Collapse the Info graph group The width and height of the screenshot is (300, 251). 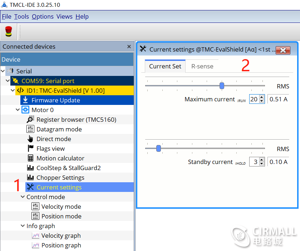pyautogui.click(x=23, y=226)
